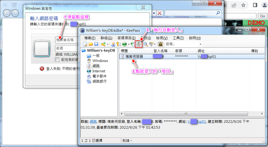Click the 網路 group link in details pane
This screenshot has height=147, width=268.
[93, 122]
